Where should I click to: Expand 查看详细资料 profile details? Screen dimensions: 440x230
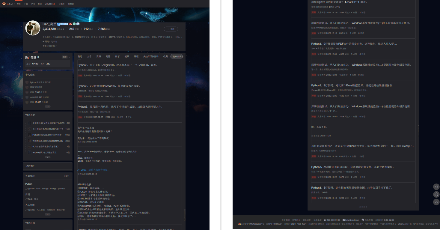[50, 46]
